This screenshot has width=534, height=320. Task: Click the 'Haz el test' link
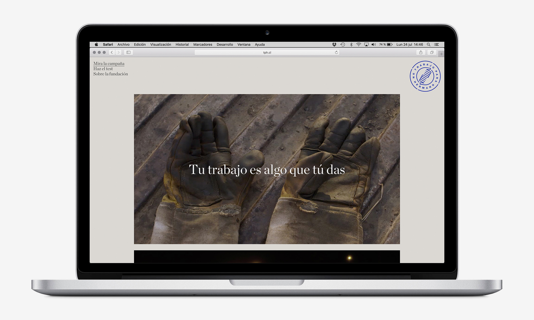(103, 69)
